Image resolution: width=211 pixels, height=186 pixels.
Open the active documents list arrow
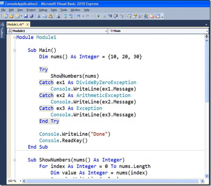coord(206,25)
